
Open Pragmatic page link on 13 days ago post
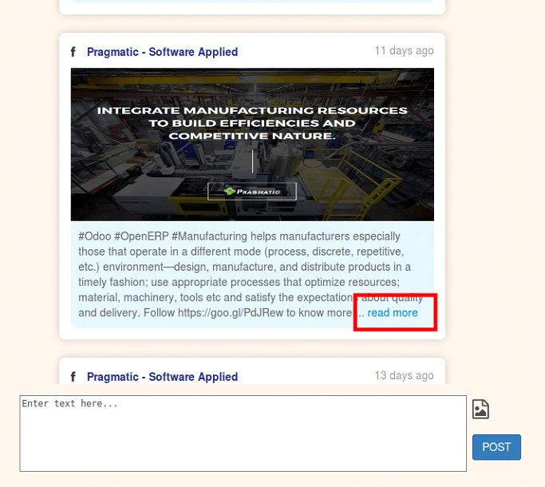[162, 377]
